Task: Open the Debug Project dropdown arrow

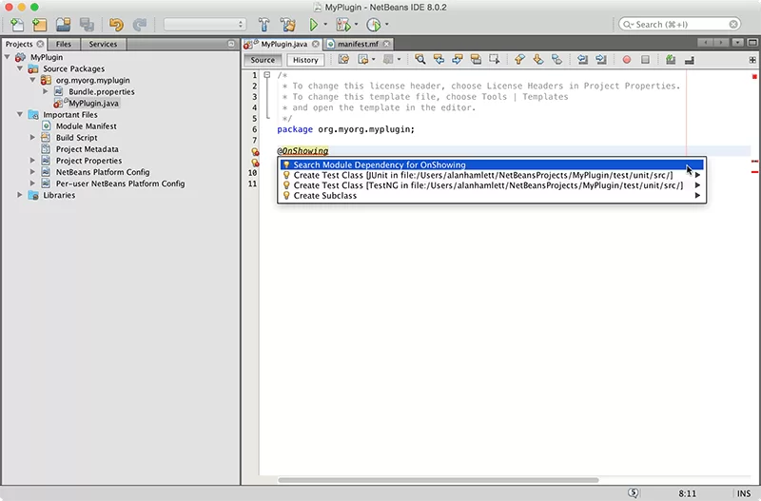Action: click(x=356, y=25)
